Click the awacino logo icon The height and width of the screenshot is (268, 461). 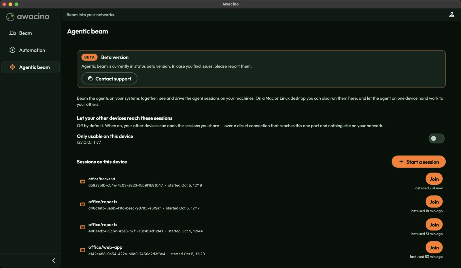click(x=10, y=17)
